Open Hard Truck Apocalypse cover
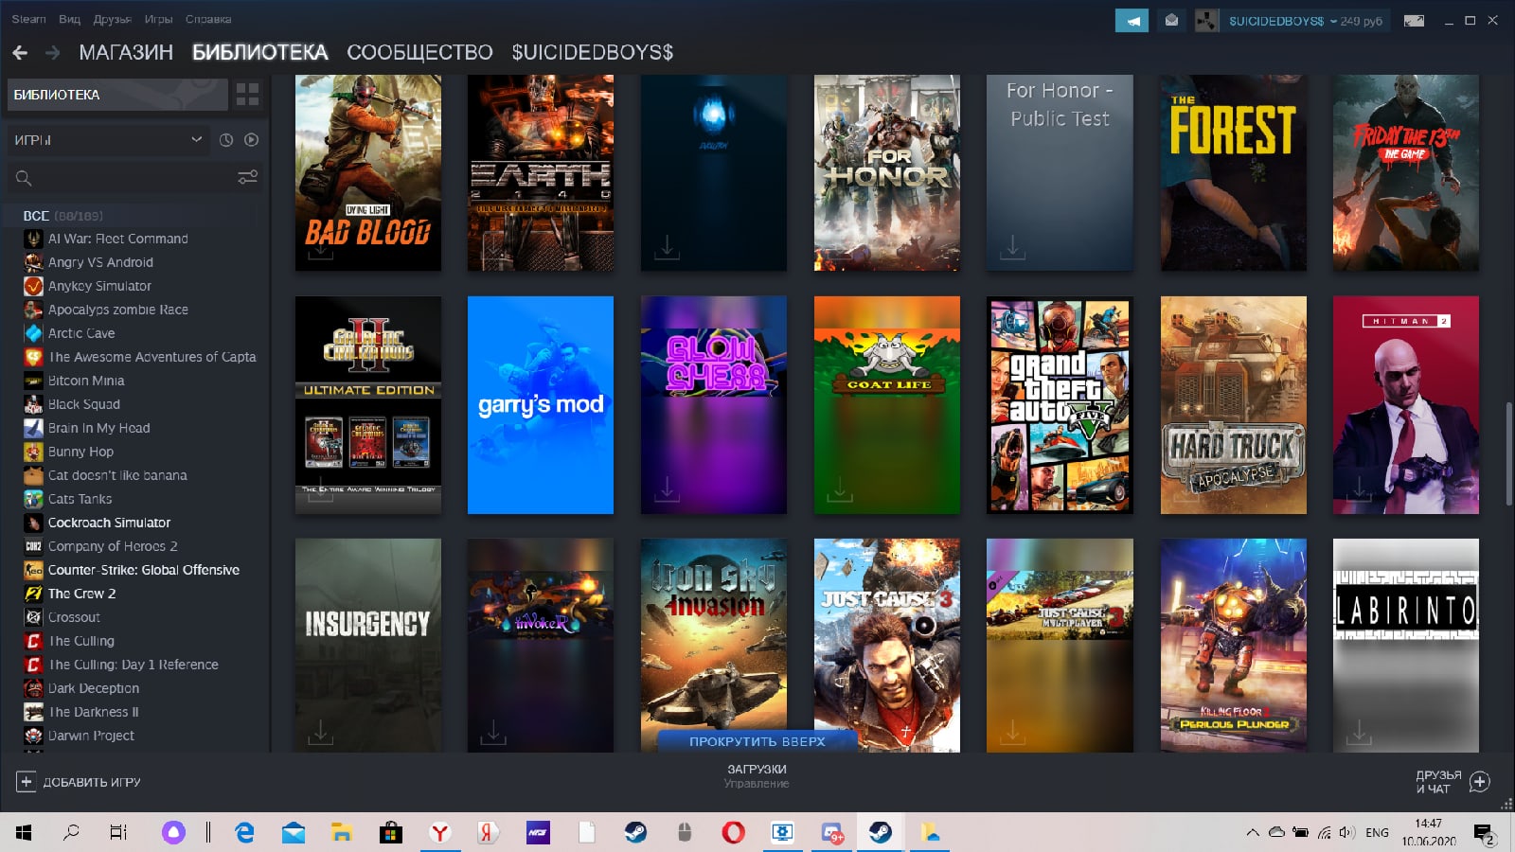Screen dimensions: 1515x852 [1234, 405]
